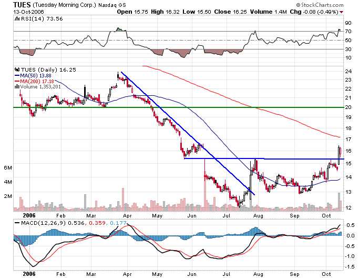Click the 2006 label under the MACD panel
Screen dimensions: 359x278
(x=29, y=274)
